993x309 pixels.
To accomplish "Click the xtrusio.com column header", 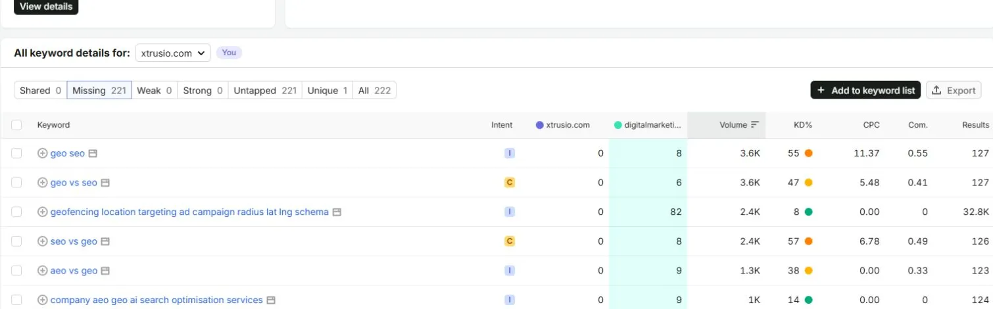I will [x=563, y=125].
